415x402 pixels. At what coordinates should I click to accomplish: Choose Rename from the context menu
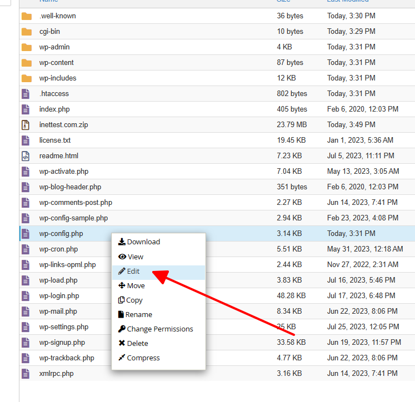point(138,314)
